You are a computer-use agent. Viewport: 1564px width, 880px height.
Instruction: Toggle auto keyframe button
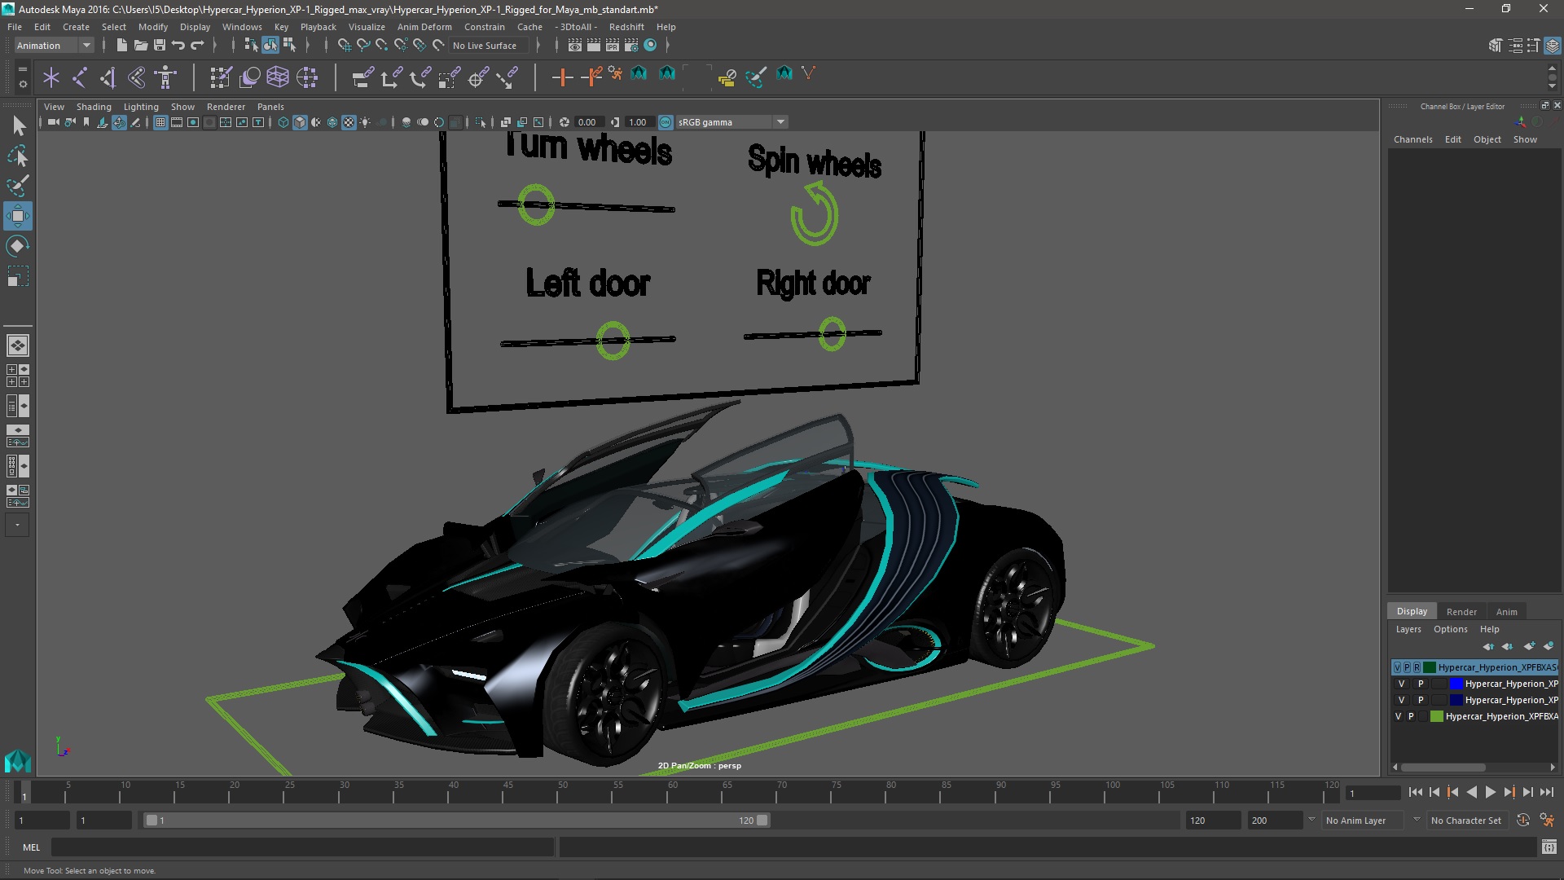coord(1523,821)
